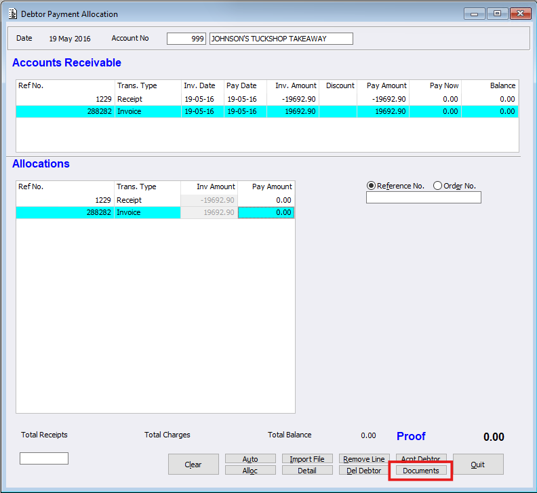This screenshot has height=493, width=537.
Task: Click the Del Debtor button
Action: click(x=364, y=471)
